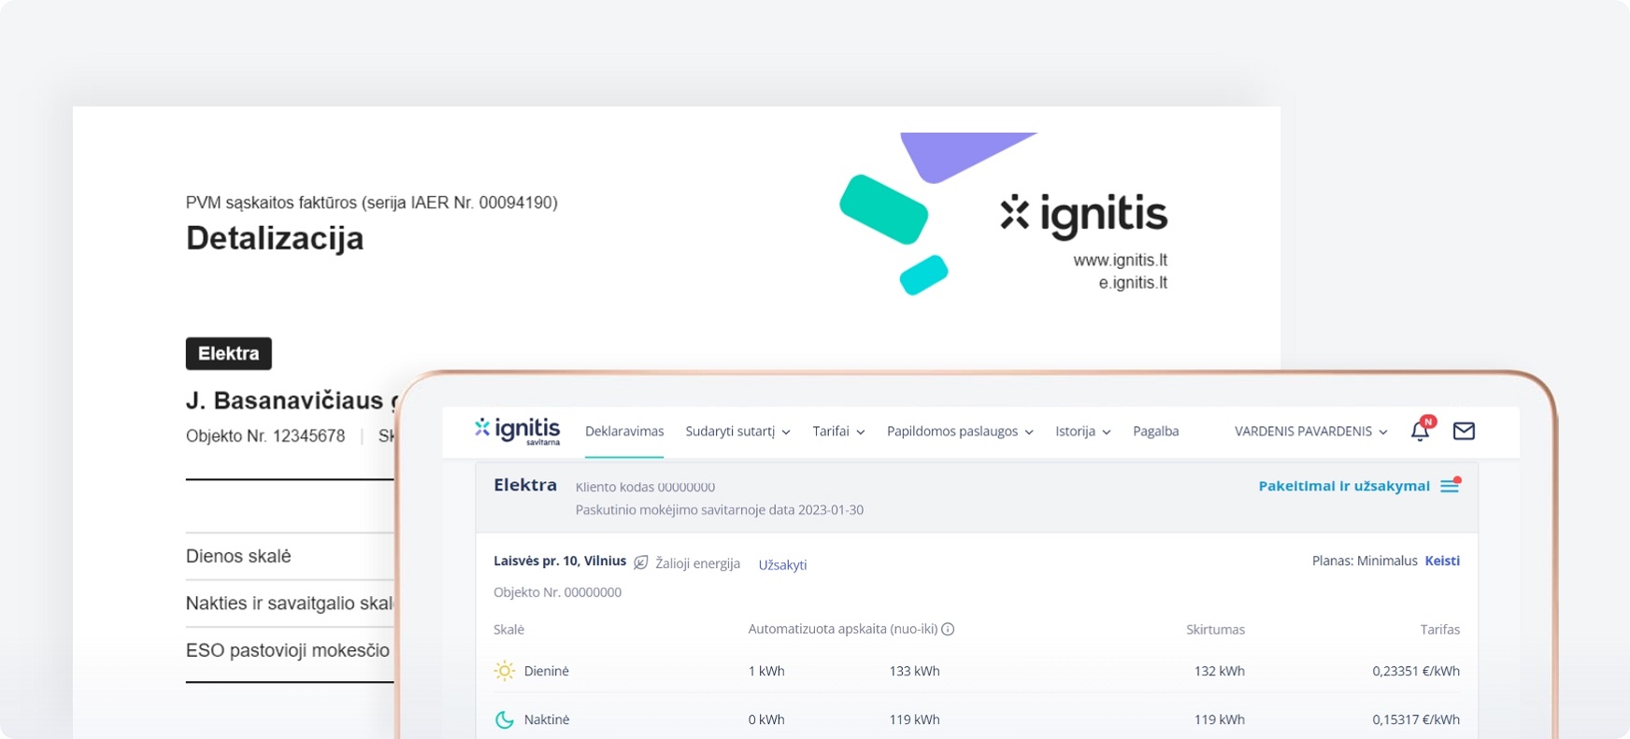Open the Deklaravimas tab
Image resolution: width=1630 pixels, height=739 pixels.
[624, 432]
